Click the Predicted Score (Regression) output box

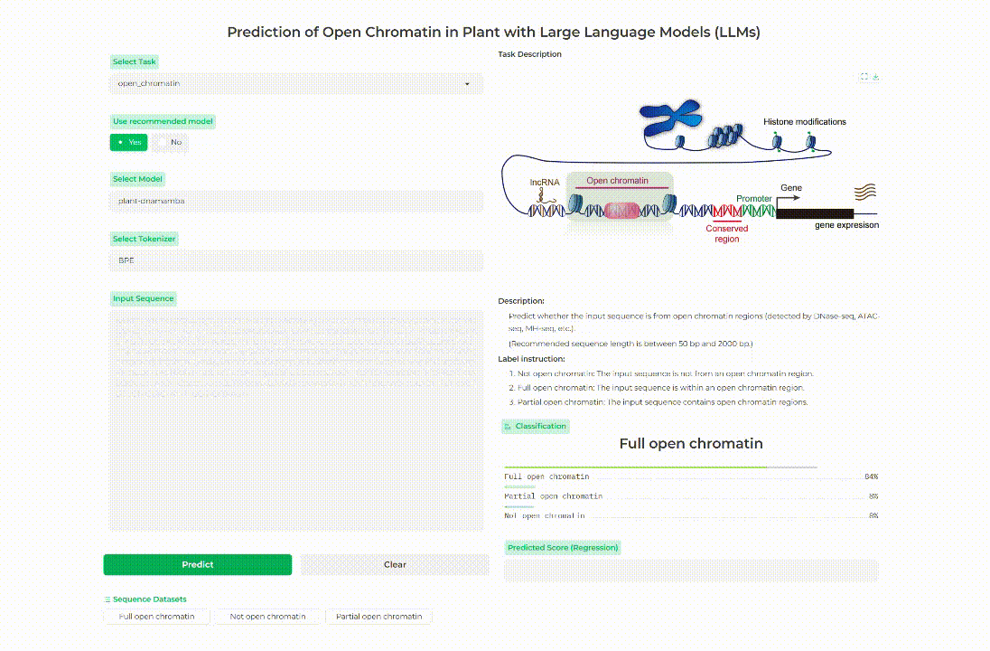[x=691, y=571]
